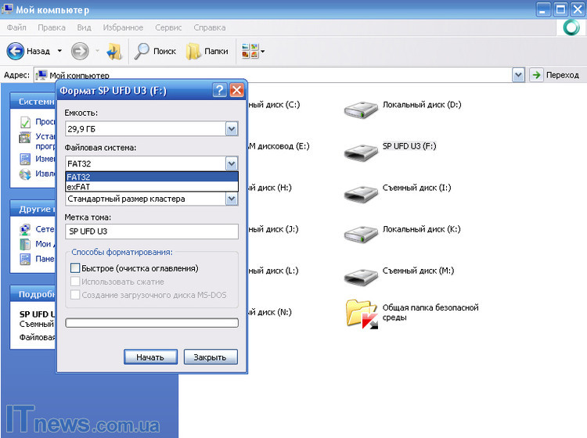Select Local disk (D:) icon

coord(361,109)
